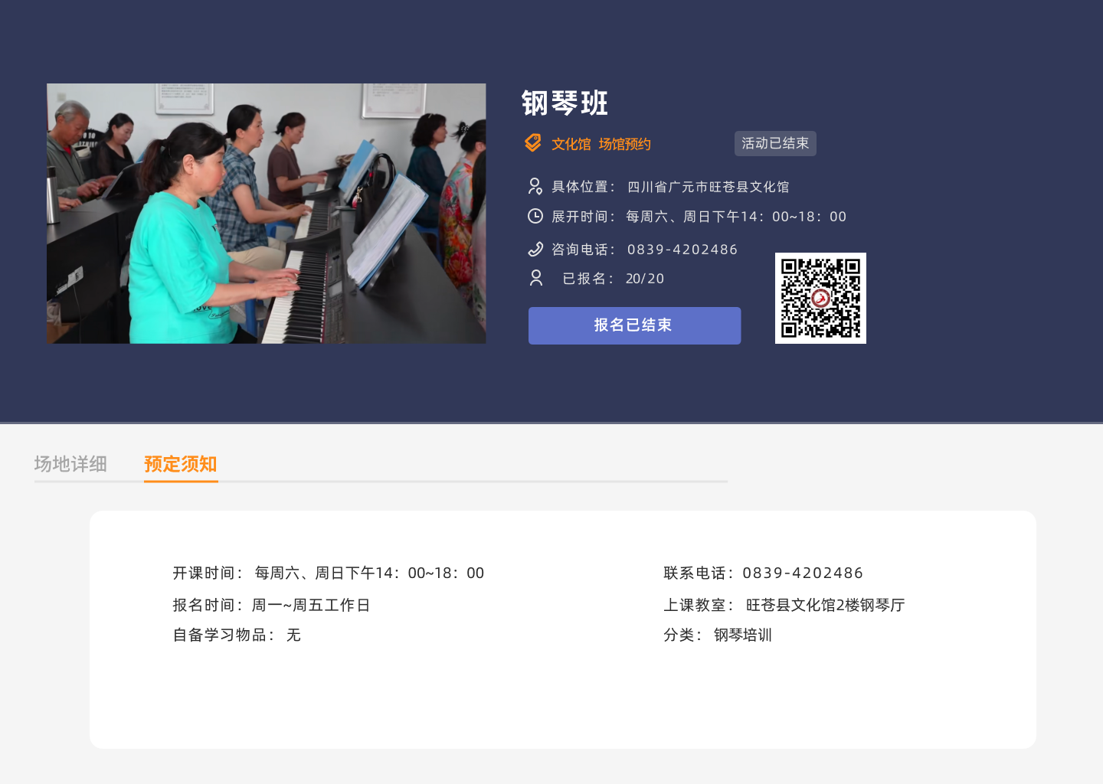This screenshot has height=784, width=1103.
Task: Click the 钢琴班 title heading
Action: pyautogui.click(x=565, y=103)
